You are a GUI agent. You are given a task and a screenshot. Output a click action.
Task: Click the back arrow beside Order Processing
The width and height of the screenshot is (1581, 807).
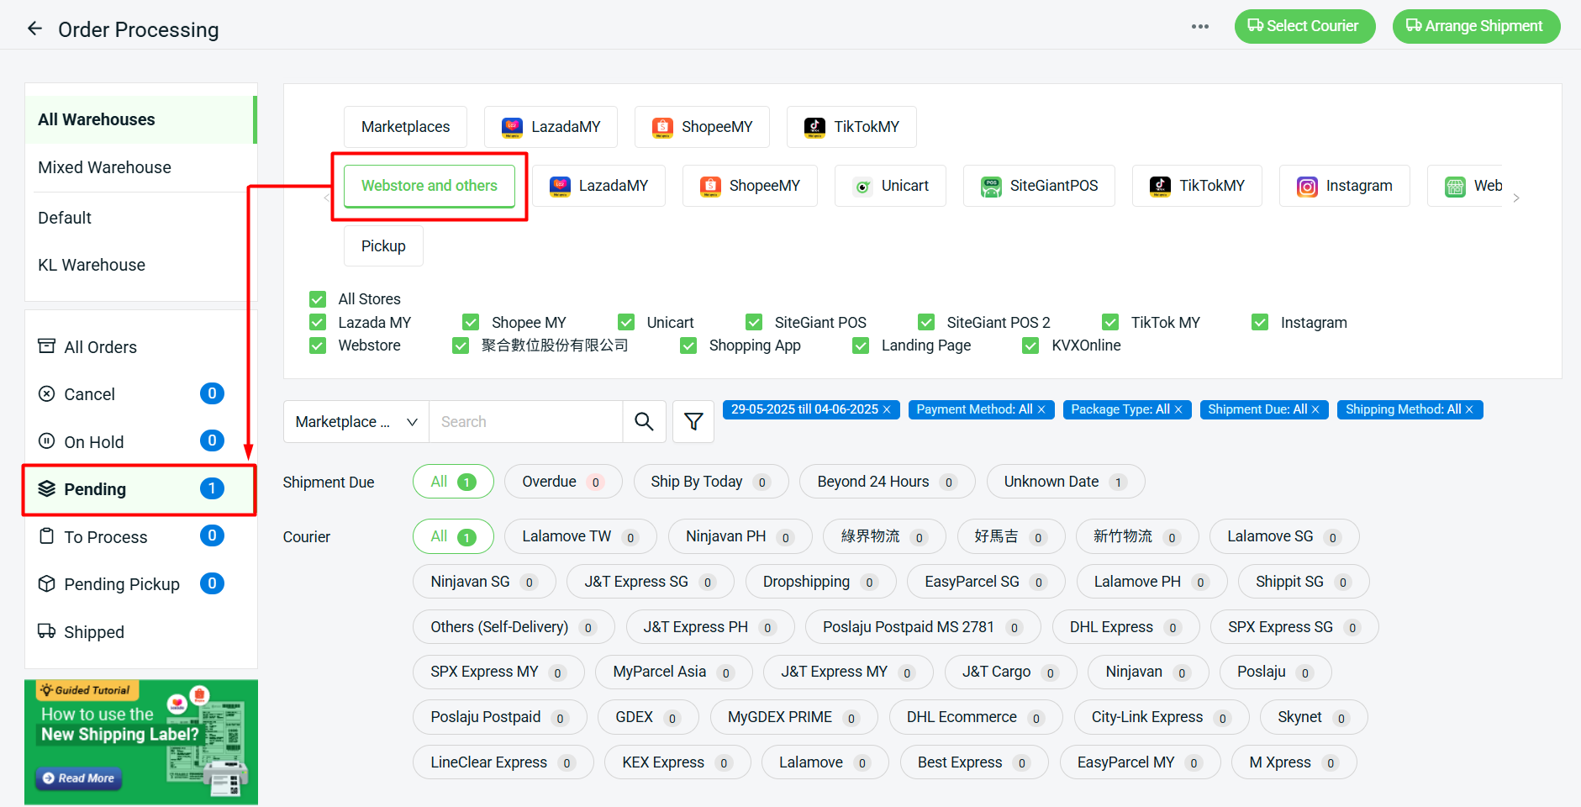click(x=34, y=28)
